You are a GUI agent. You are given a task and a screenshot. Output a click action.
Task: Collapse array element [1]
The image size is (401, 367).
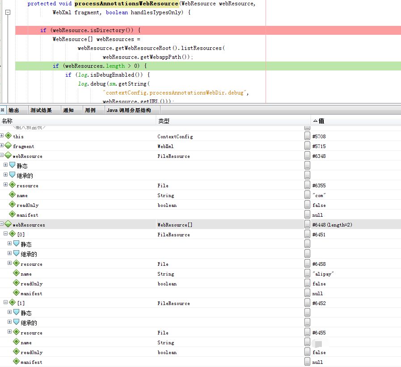(5, 302)
